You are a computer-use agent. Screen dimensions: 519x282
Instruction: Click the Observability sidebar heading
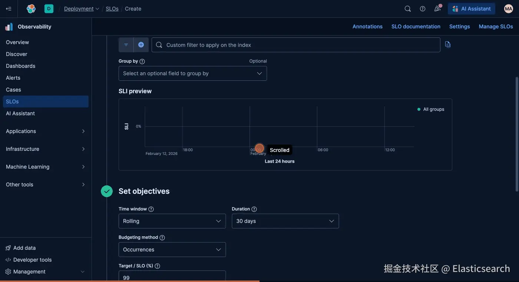coord(34,27)
